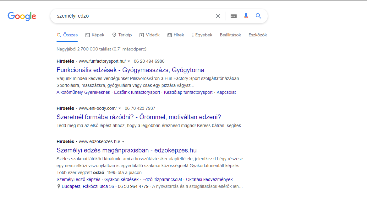Open Gyakori kérdések sitelink
The height and width of the screenshot is (202, 367).
point(121,180)
